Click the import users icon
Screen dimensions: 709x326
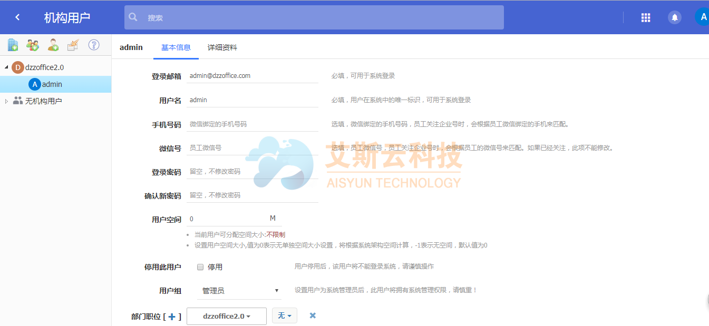pos(73,45)
